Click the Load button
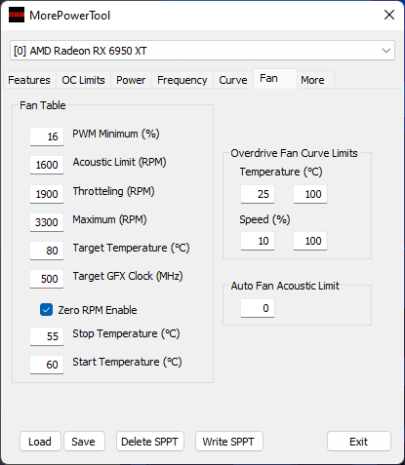The image size is (405, 465). click(40, 442)
